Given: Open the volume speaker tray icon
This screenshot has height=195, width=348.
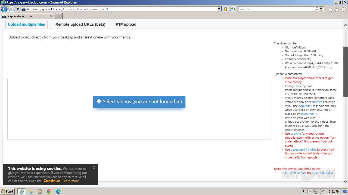Looking at the screenshot, I should [309, 191].
